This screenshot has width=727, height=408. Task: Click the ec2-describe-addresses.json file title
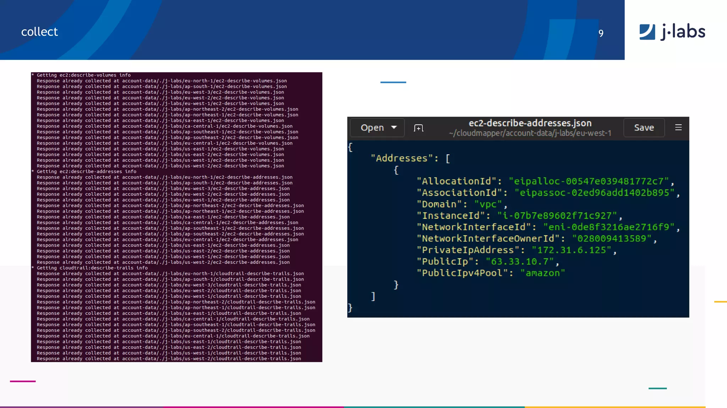[530, 123]
